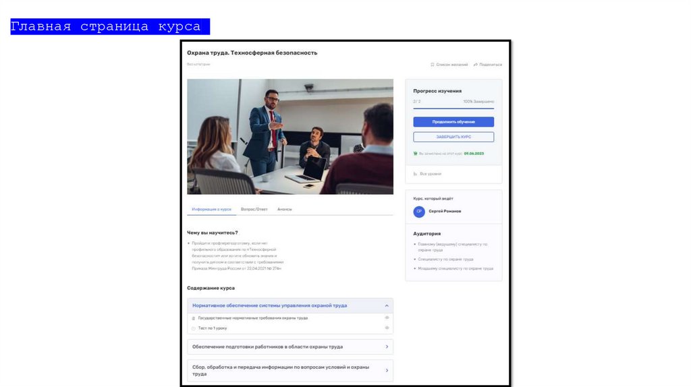Click section title Обеспечение подготовки работников

click(267, 347)
